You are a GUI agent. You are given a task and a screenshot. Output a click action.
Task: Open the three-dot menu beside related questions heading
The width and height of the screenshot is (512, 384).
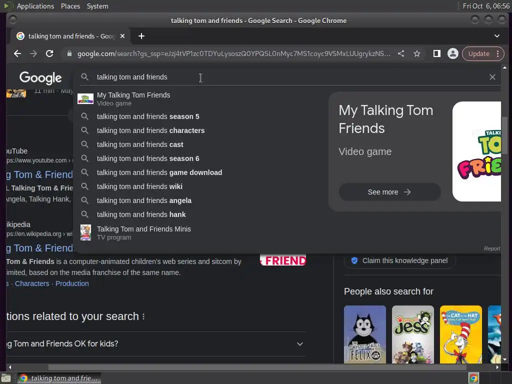[143, 316]
